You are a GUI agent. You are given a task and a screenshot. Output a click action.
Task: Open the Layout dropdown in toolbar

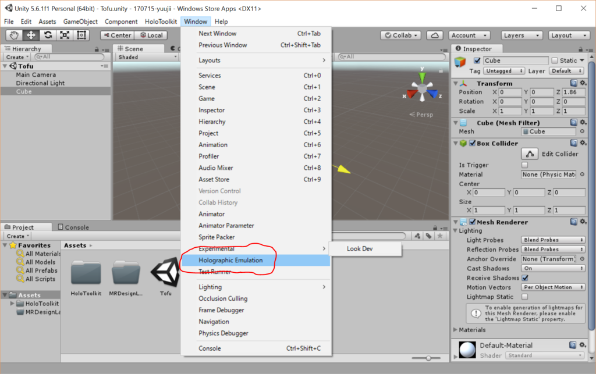point(569,35)
